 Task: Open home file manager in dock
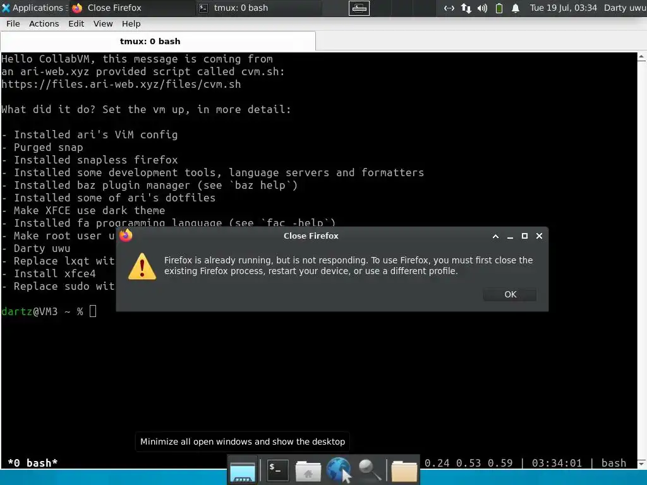[308, 471]
